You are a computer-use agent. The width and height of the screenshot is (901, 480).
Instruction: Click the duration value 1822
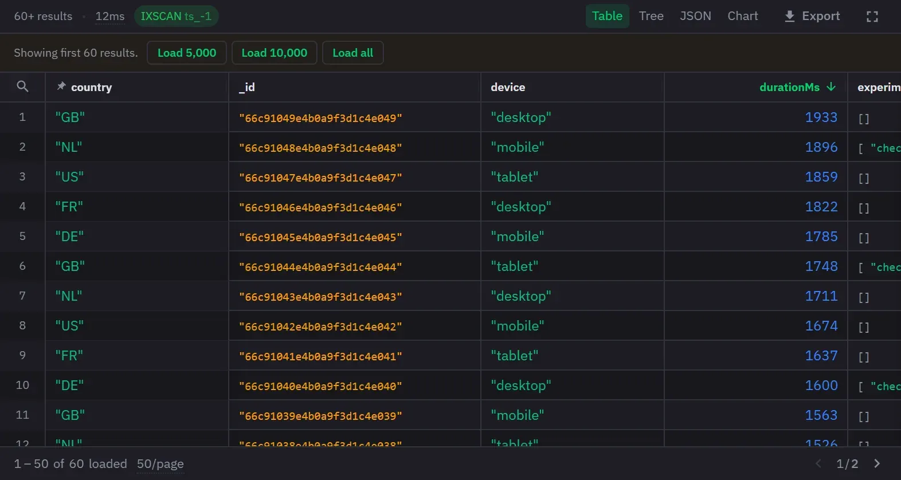point(821,207)
